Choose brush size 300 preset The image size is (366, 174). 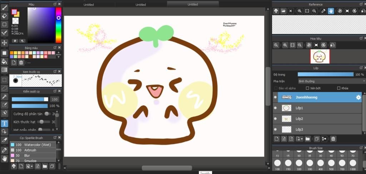(x=310, y=164)
